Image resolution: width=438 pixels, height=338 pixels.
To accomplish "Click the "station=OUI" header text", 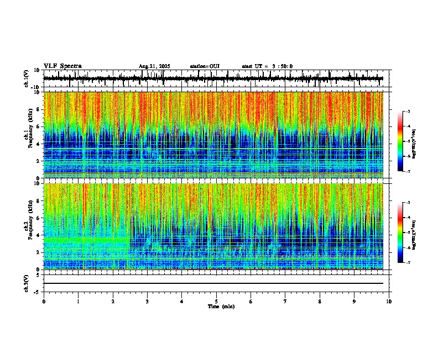I will pyautogui.click(x=205, y=66).
